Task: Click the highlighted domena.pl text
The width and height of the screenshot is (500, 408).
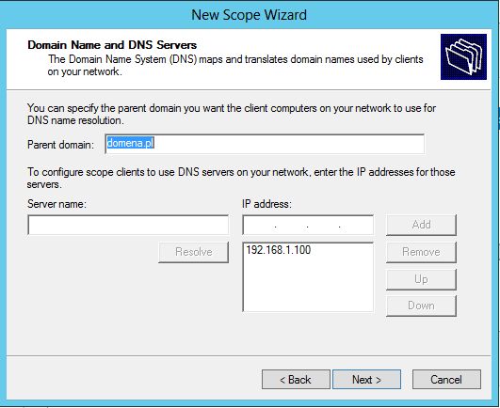Action: [x=131, y=143]
